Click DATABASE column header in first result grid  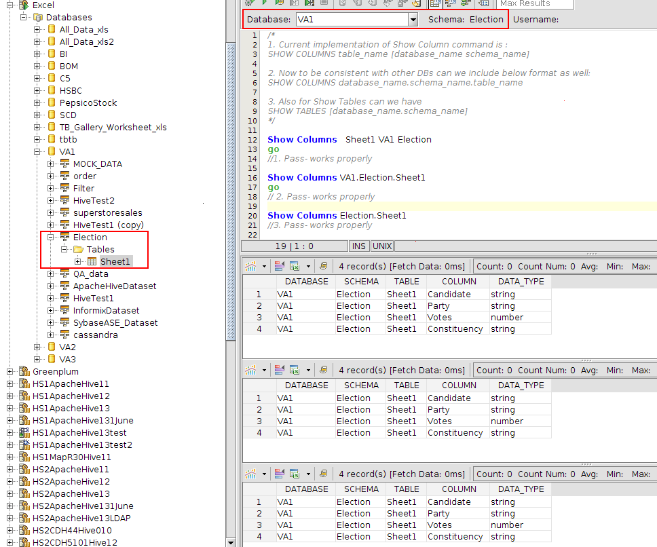(x=306, y=282)
